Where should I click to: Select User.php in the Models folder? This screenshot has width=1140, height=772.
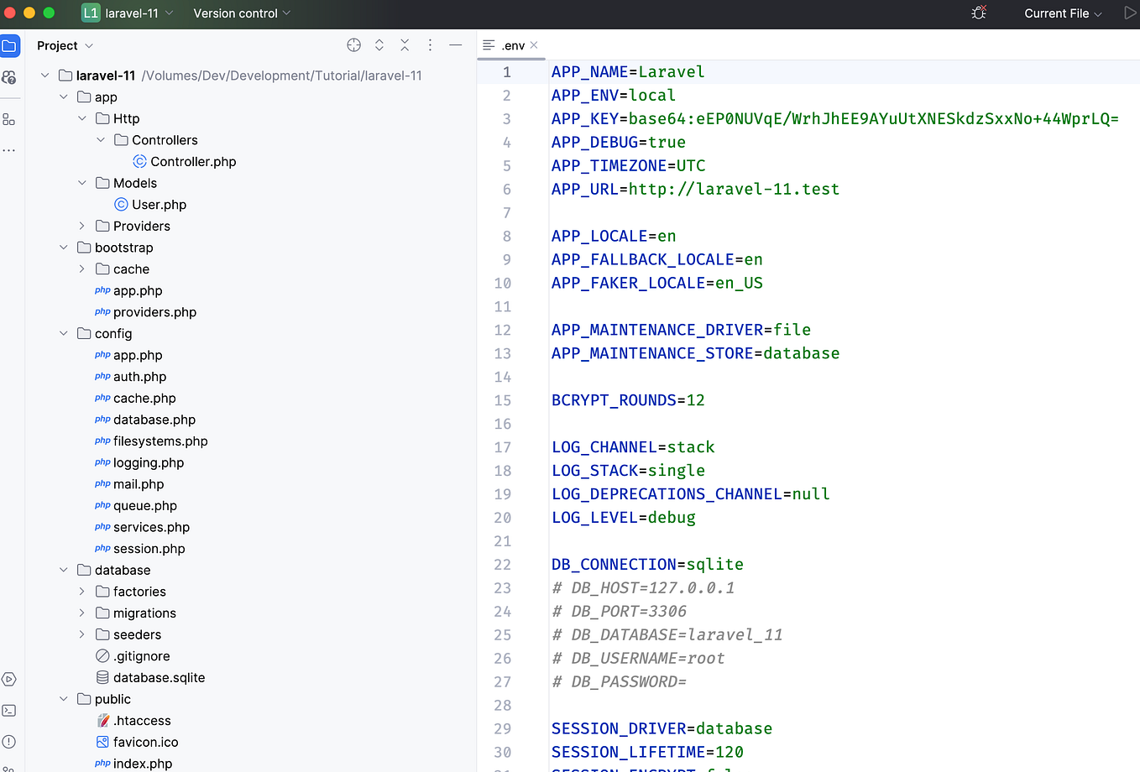[x=159, y=204]
